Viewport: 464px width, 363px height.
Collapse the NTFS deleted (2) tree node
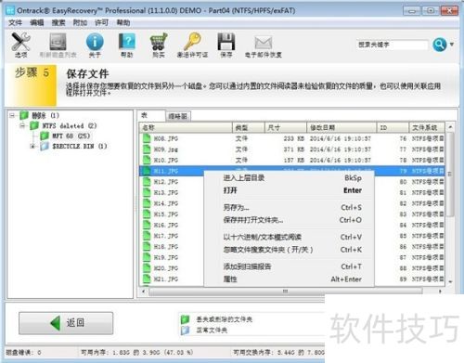22,125
